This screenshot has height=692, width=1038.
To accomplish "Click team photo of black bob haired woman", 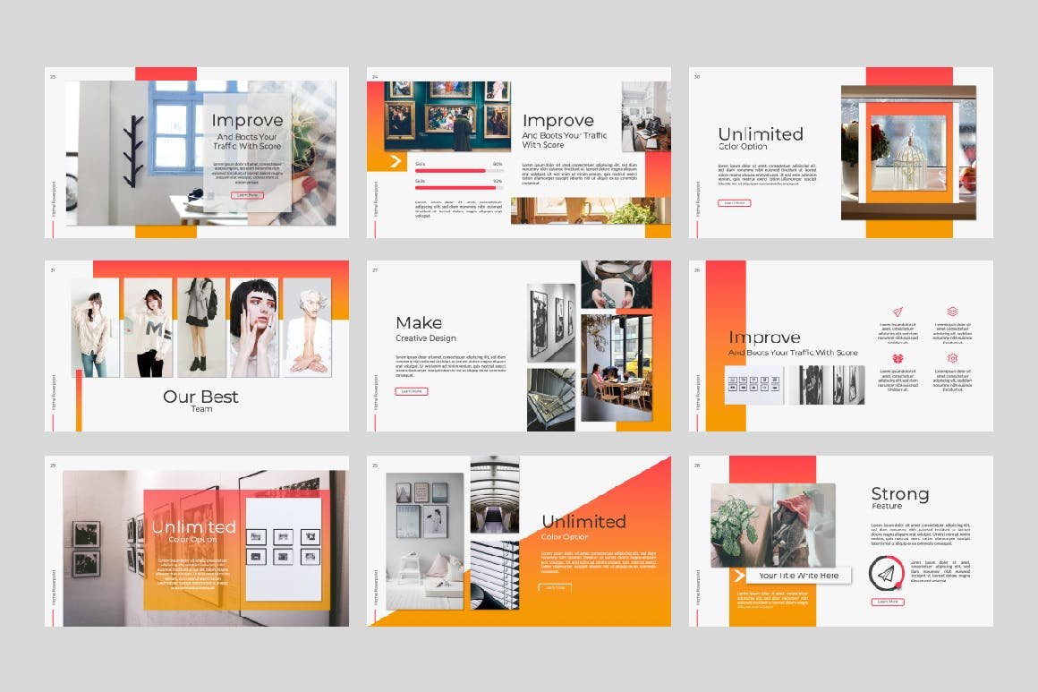I will pos(254,327).
